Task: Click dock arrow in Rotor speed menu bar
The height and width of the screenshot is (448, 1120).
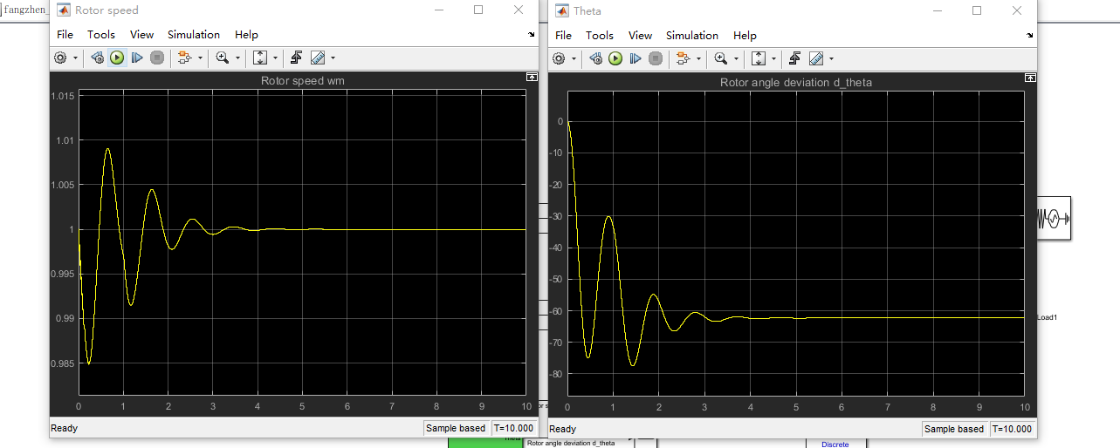Action: click(x=533, y=35)
